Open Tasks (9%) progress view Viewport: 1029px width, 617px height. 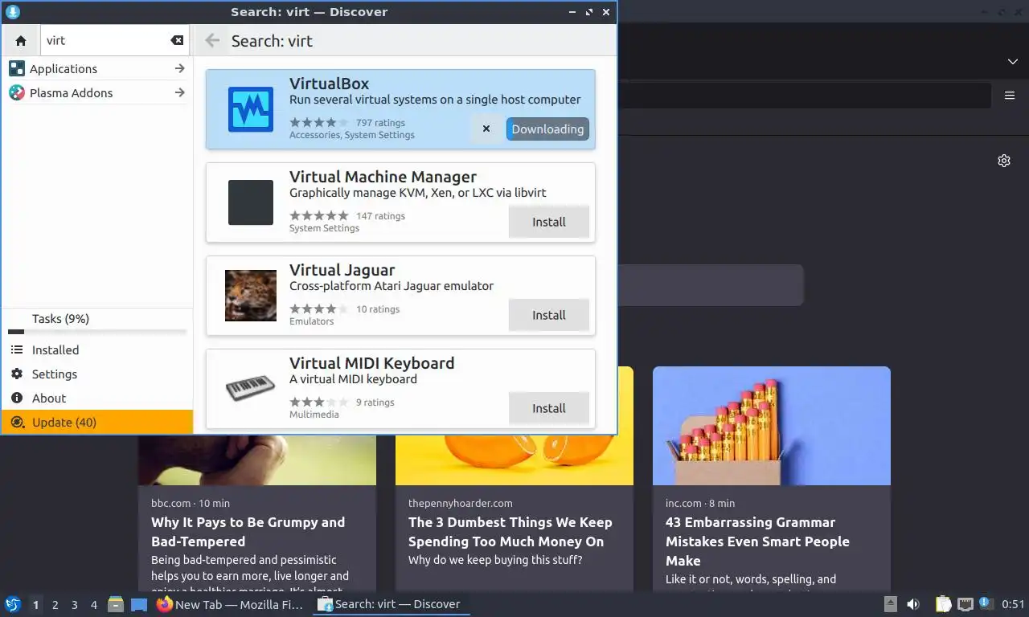click(x=96, y=321)
